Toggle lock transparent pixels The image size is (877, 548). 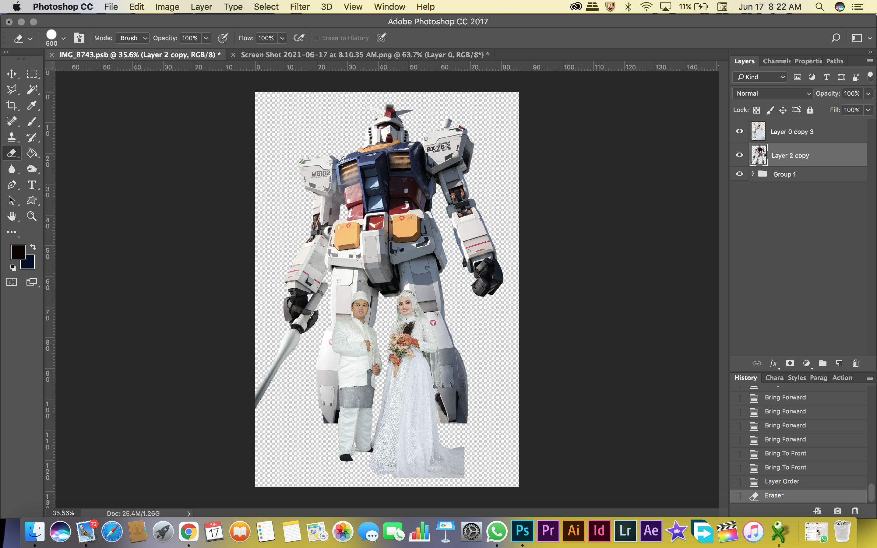[x=756, y=110]
